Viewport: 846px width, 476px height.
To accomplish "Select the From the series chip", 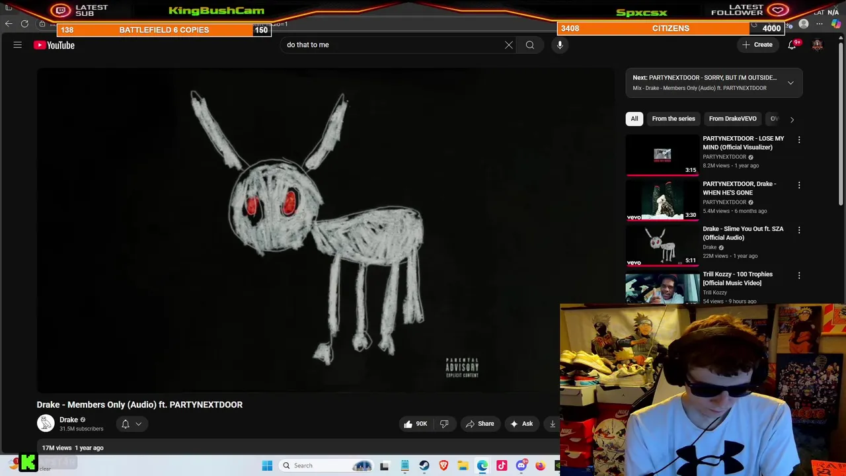I will coord(673,119).
